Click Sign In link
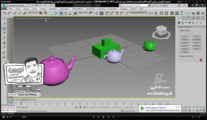 pyautogui.click(x=165, y=5)
